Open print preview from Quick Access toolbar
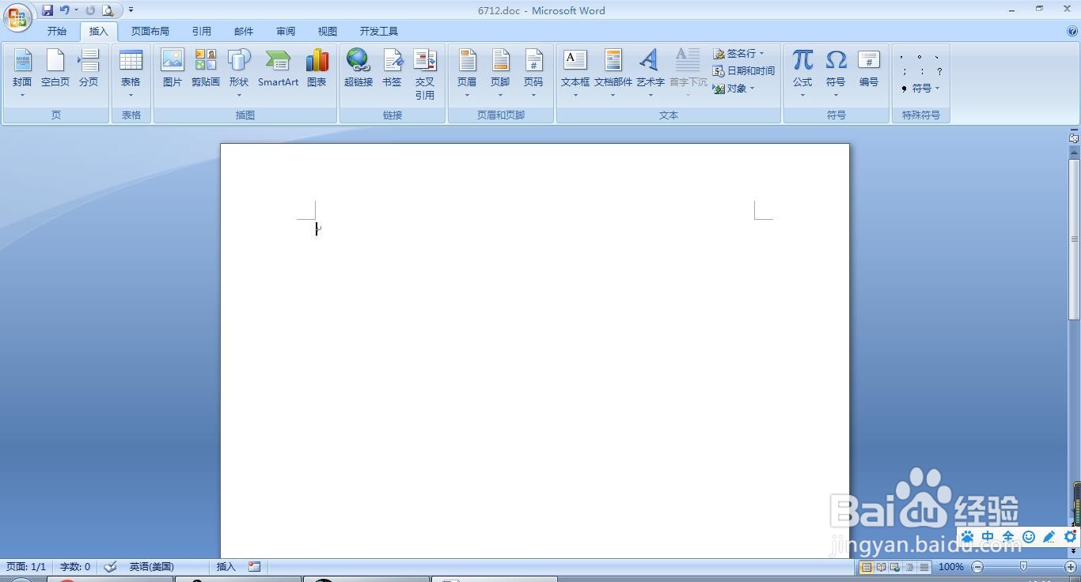The height and width of the screenshot is (582, 1081). 108,10
